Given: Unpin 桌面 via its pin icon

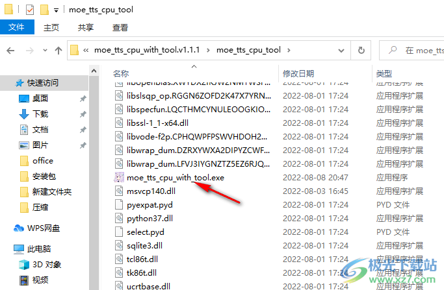Looking at the screenshot, I should point(83,99).
